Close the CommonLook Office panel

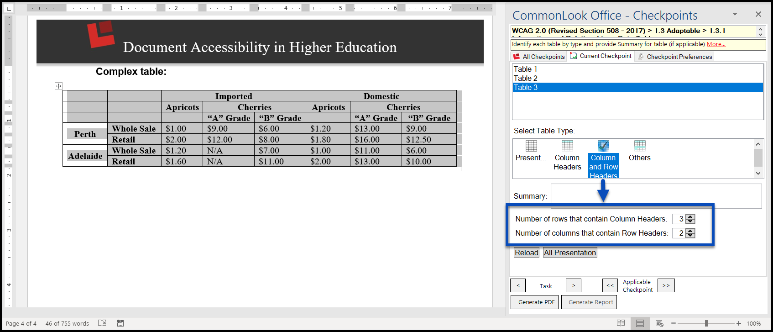(x=758, y=14)
